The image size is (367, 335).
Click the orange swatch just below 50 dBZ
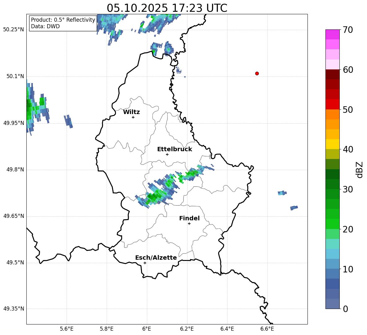[333, 114]
